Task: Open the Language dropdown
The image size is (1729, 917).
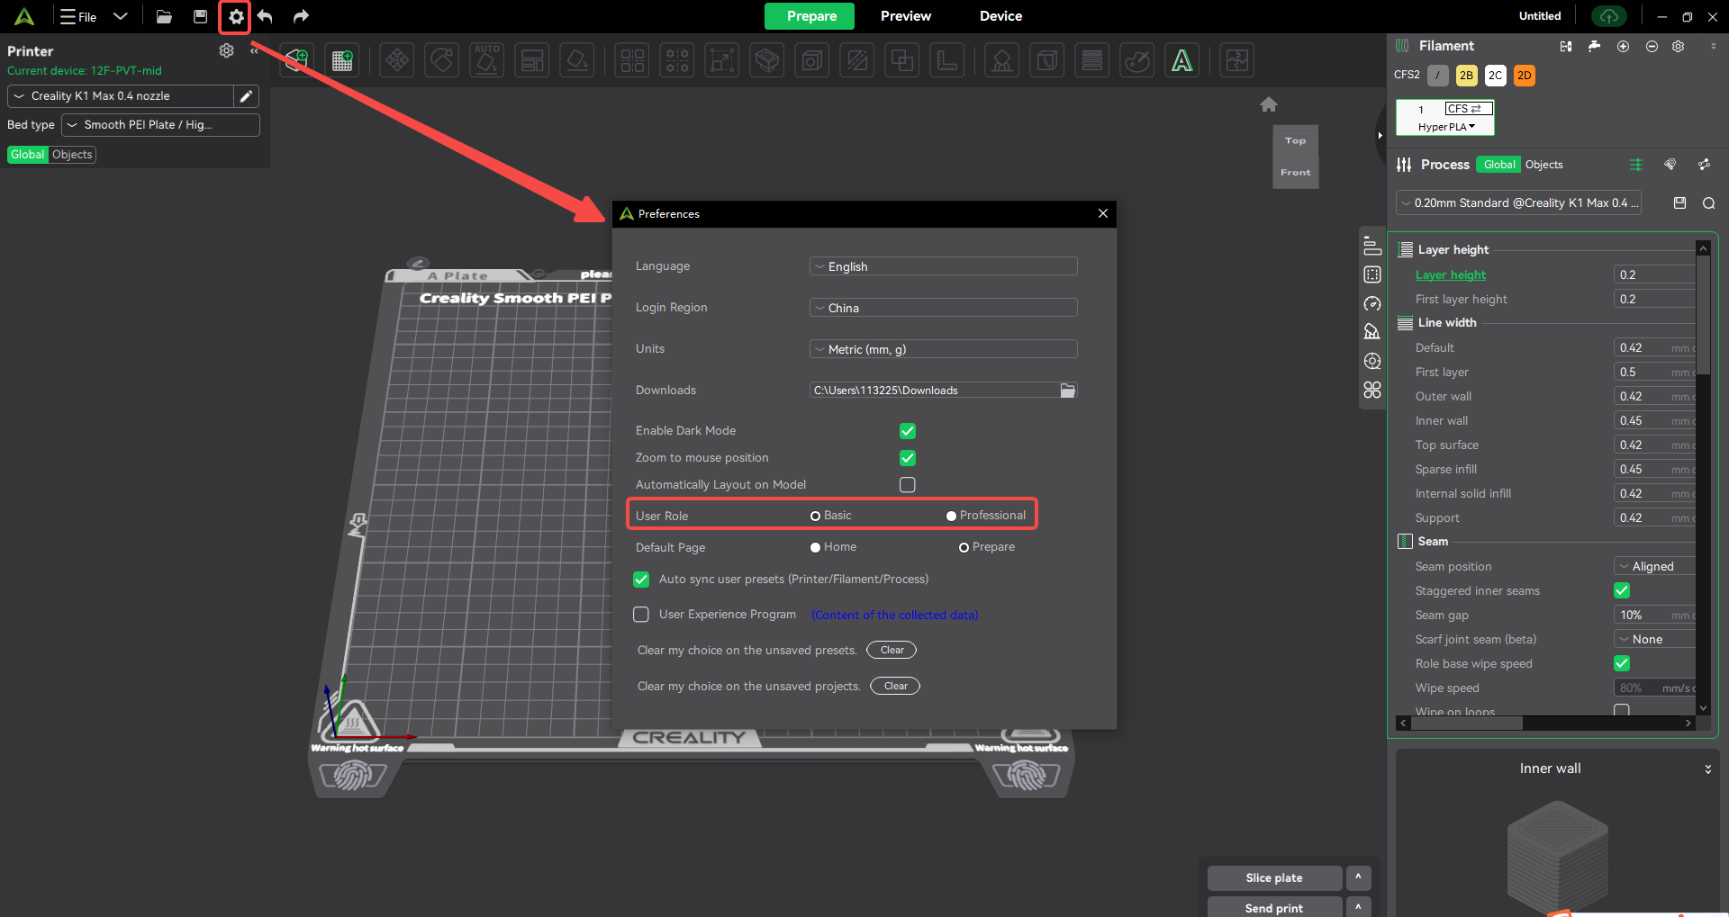Action: (943, 266)
